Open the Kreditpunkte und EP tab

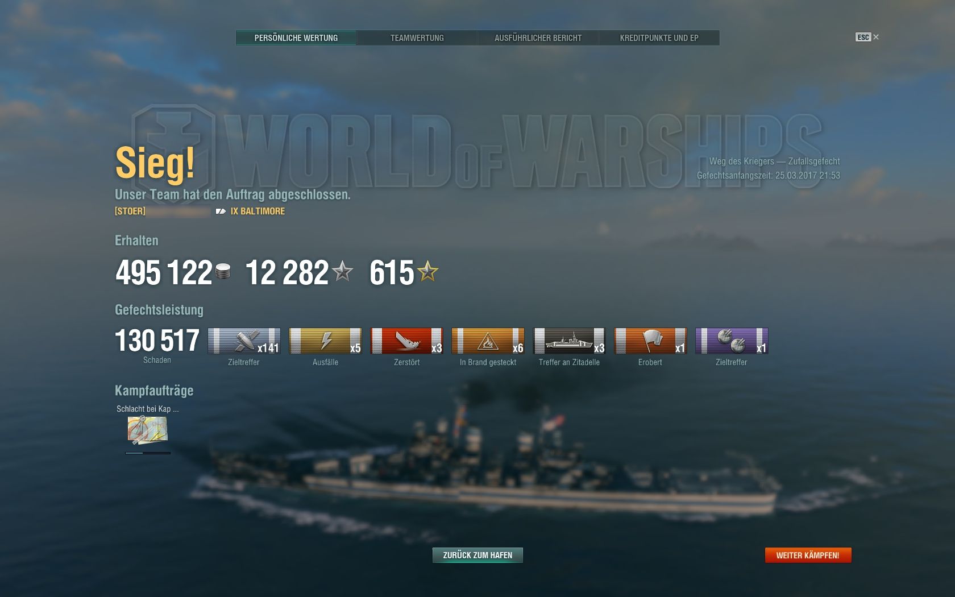(x=659, y=38)
